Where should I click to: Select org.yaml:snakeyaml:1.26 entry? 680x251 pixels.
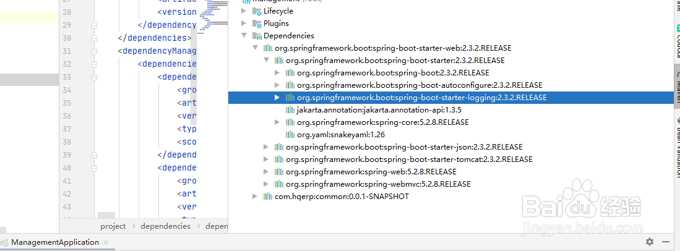coord(341,134)
